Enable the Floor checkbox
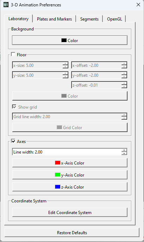The height and width of the screenshot is (242, 144). (x=13, y=54)
